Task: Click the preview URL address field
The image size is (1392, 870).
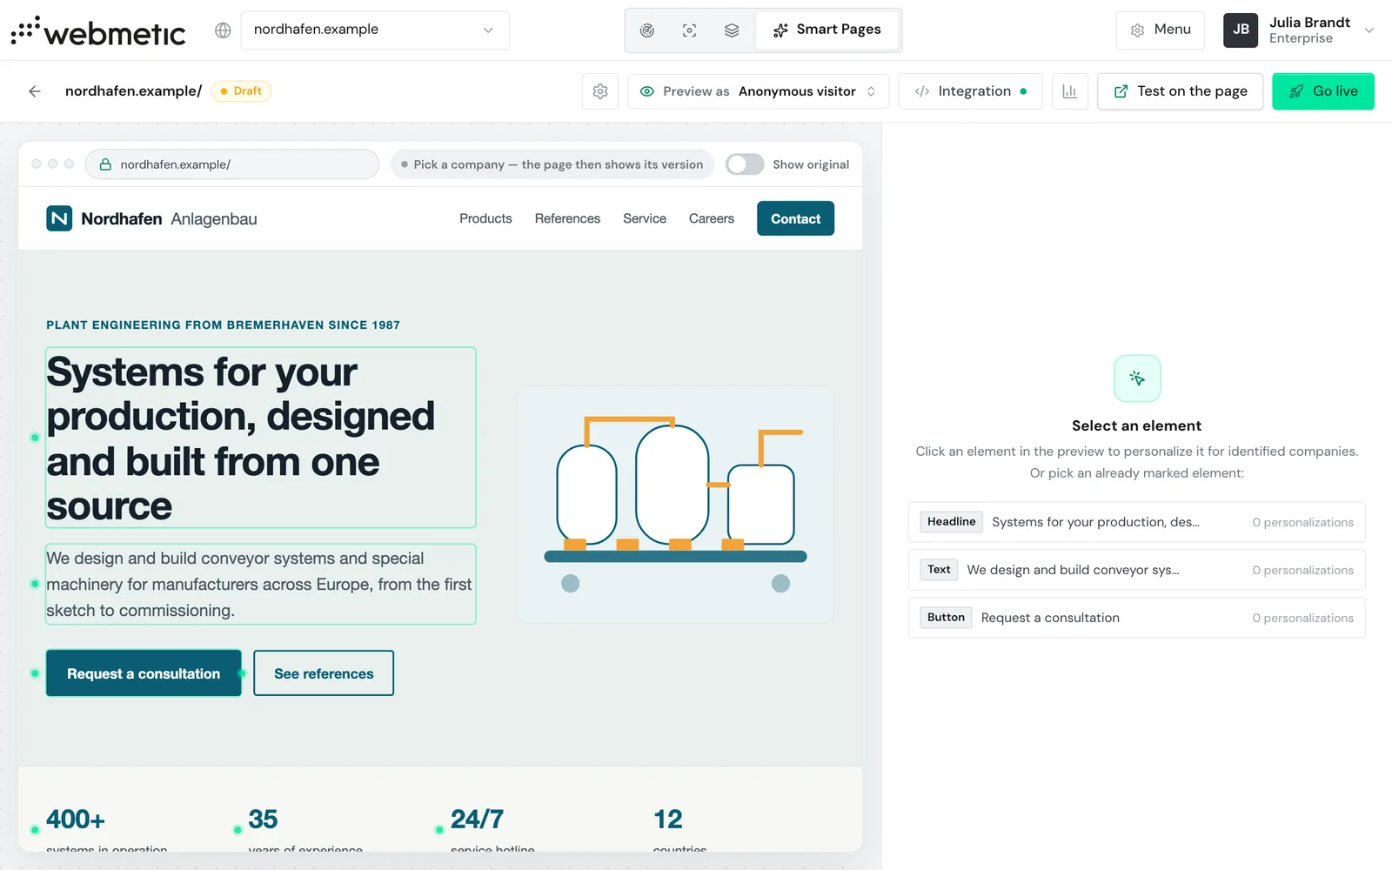Action: click(232, 164)
